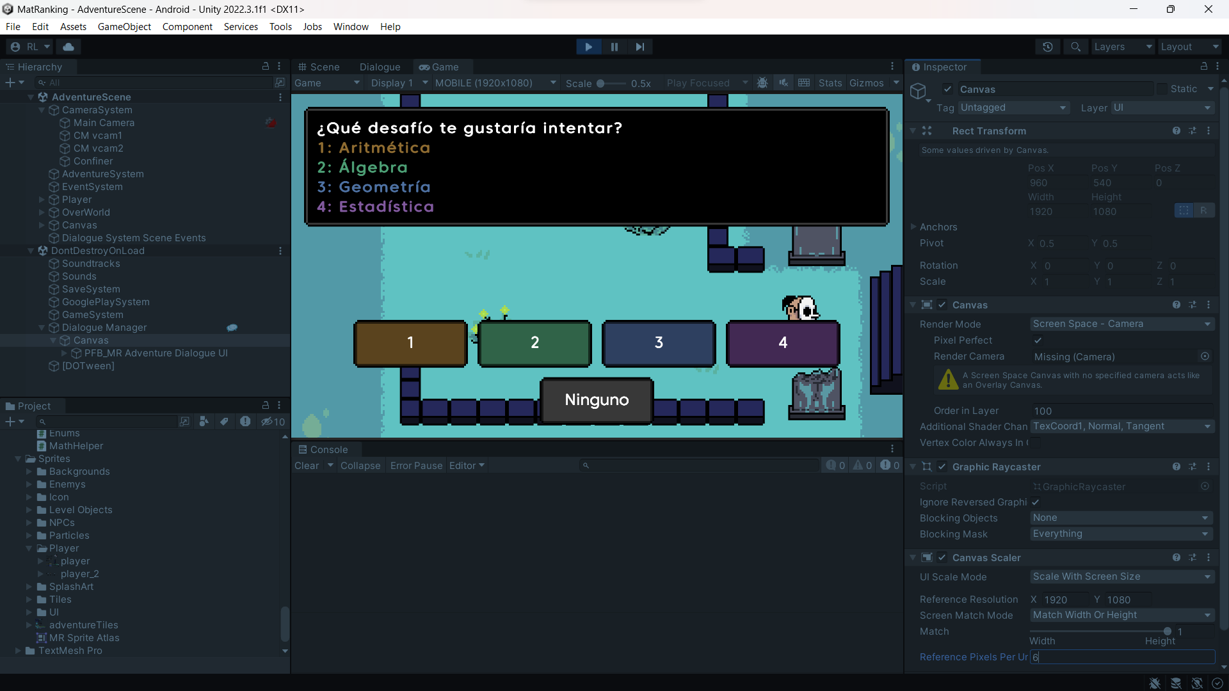Click the Stats button in Game view

click(830, 83)
